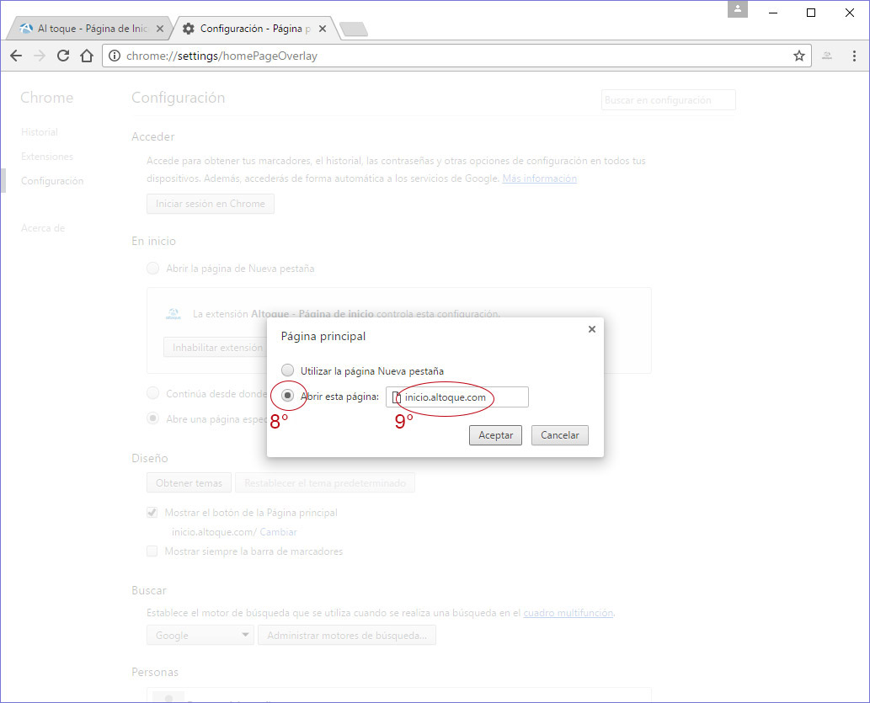The image size is (870, 703).
Task: Open the Más información link
Action: click(x=539, y=178)
